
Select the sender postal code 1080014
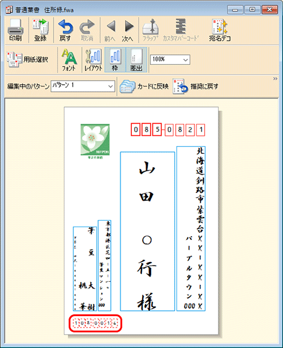tap(95, 323)
